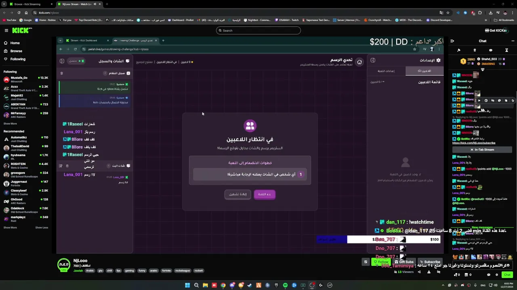Mute the NjLooo Stream browser tab
Screen dimensions: 517x290
pos(95,4)
